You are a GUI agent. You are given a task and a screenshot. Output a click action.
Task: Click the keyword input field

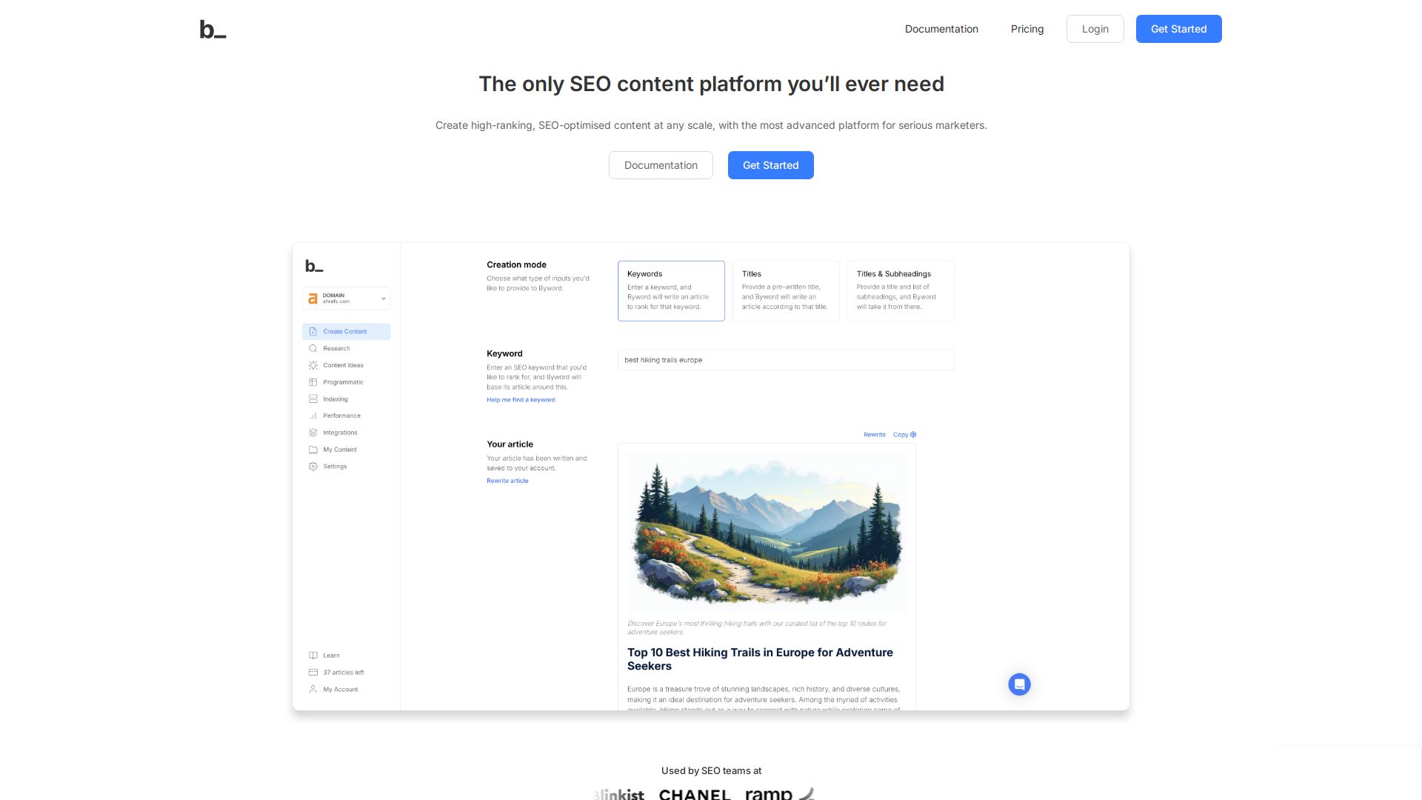pos(785,360)
